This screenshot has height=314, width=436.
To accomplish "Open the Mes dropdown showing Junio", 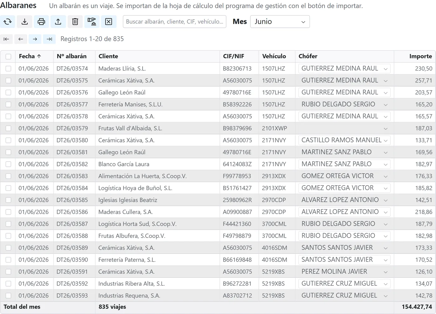I will (x=280, y=22).
